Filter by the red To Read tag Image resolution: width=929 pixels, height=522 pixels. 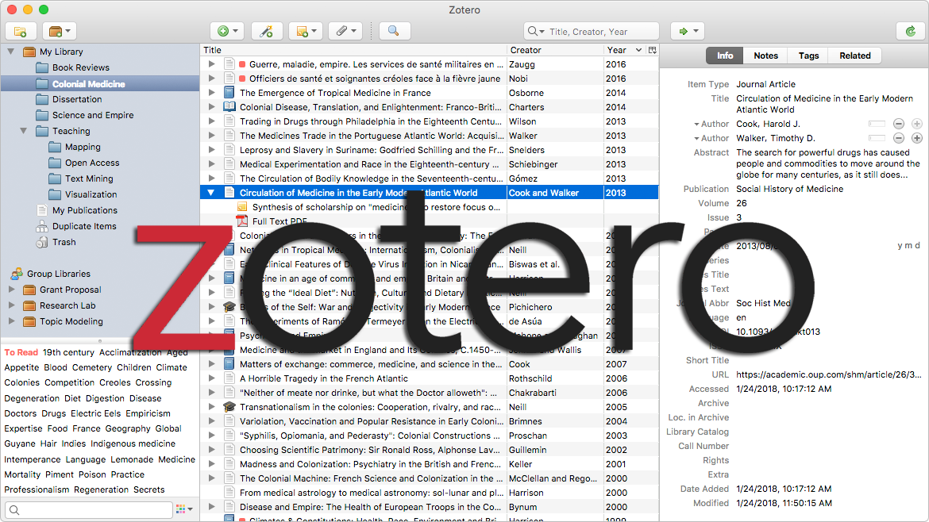(21, 352)
